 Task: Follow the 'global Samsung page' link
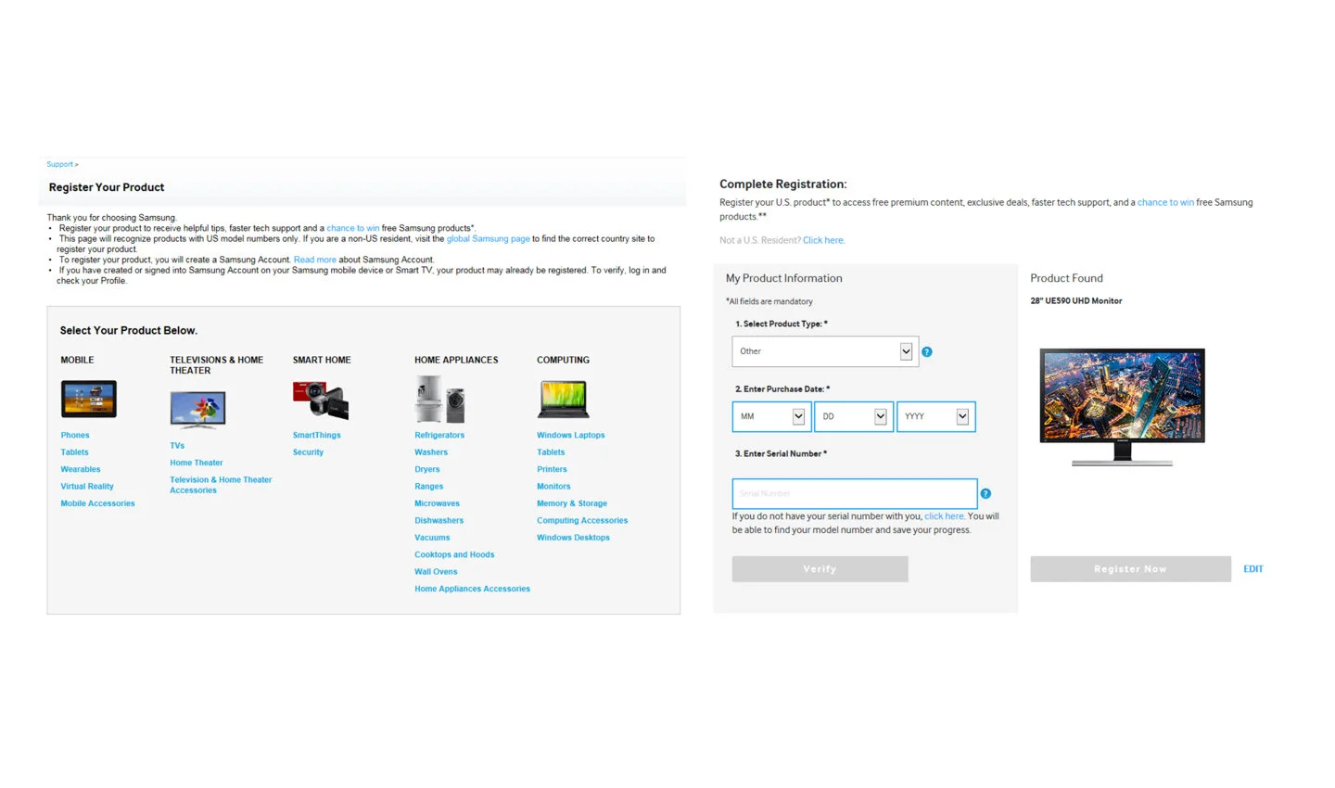[489, 239]
